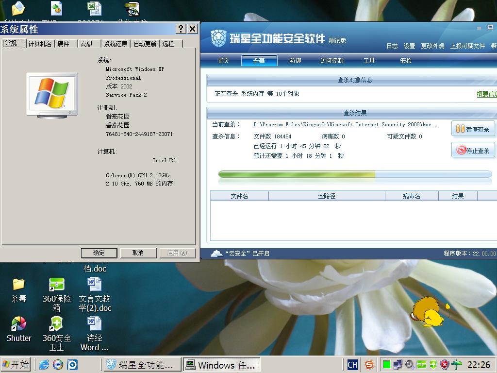This screenshot has height=373, width=497.
Task: Click the CH language bar indicator
Action: 352,365
